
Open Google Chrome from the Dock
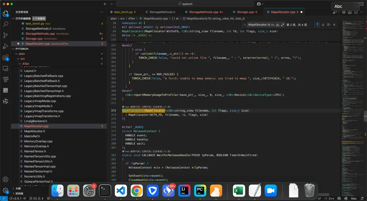pos(137,191)
